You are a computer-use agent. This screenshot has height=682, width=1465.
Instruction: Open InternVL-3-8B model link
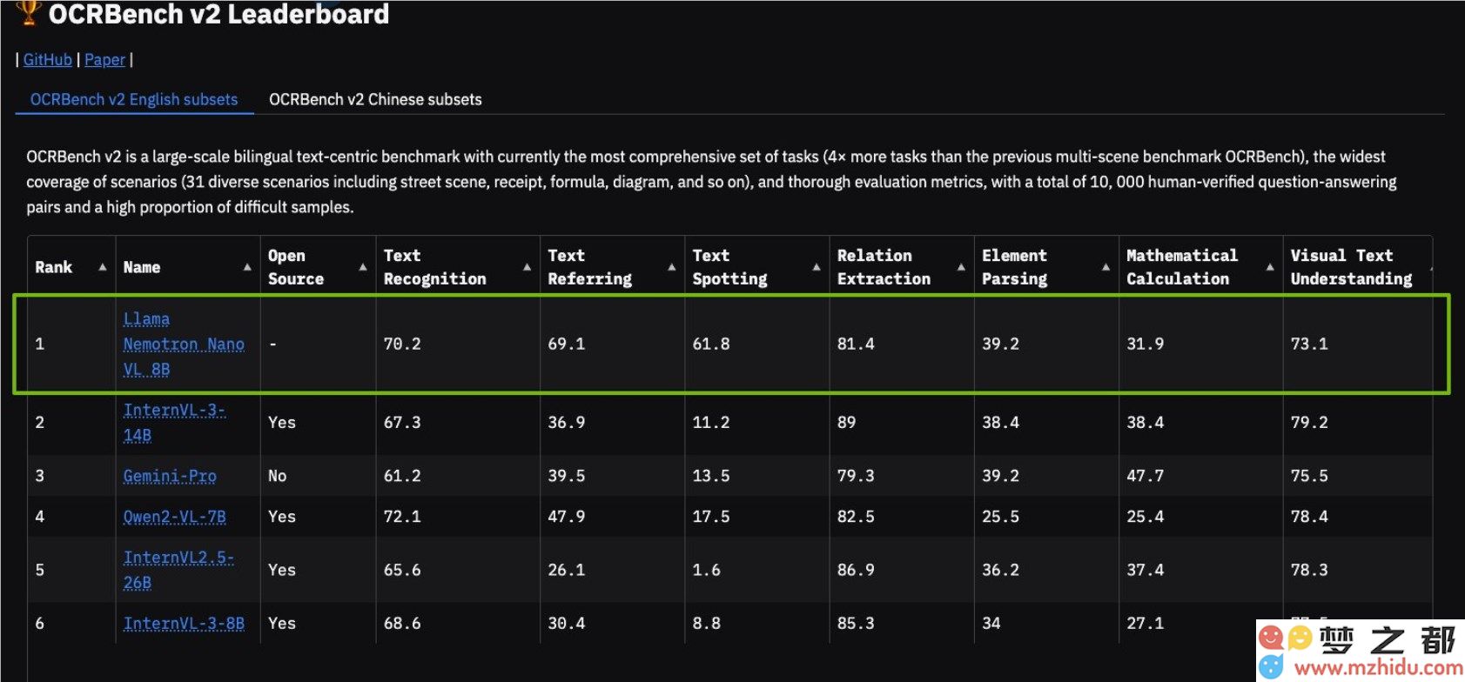tap(184, 624)
